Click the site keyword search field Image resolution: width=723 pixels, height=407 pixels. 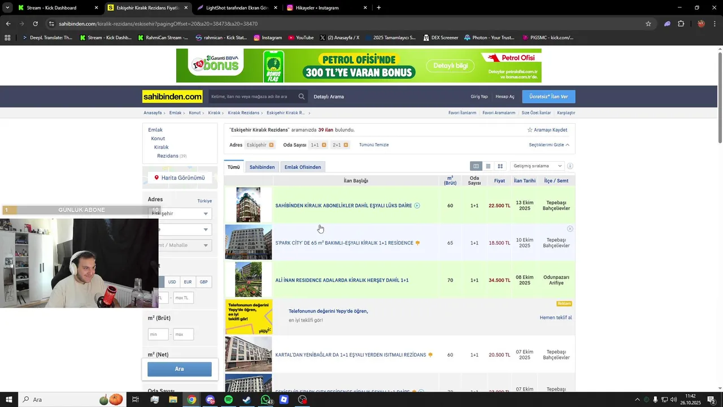252,97
